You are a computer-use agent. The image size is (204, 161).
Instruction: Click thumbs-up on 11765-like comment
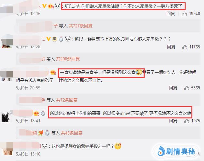point(185,47)
